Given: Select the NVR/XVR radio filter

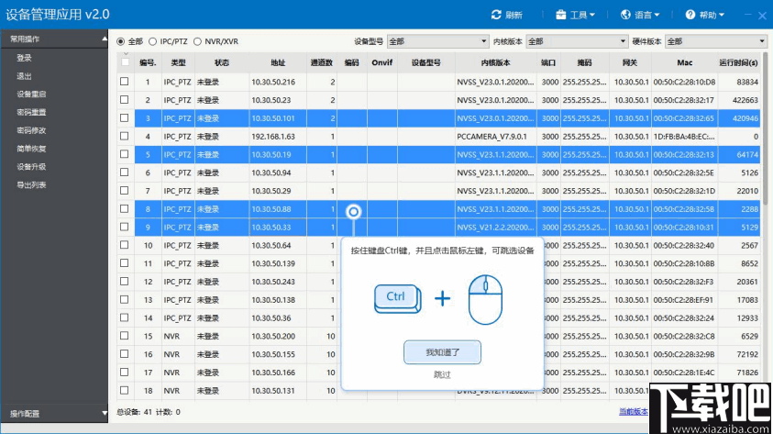Looking at the screenshot, I should coord(197,41).
